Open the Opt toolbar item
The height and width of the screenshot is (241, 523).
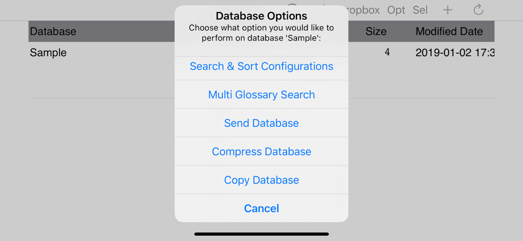396,10
